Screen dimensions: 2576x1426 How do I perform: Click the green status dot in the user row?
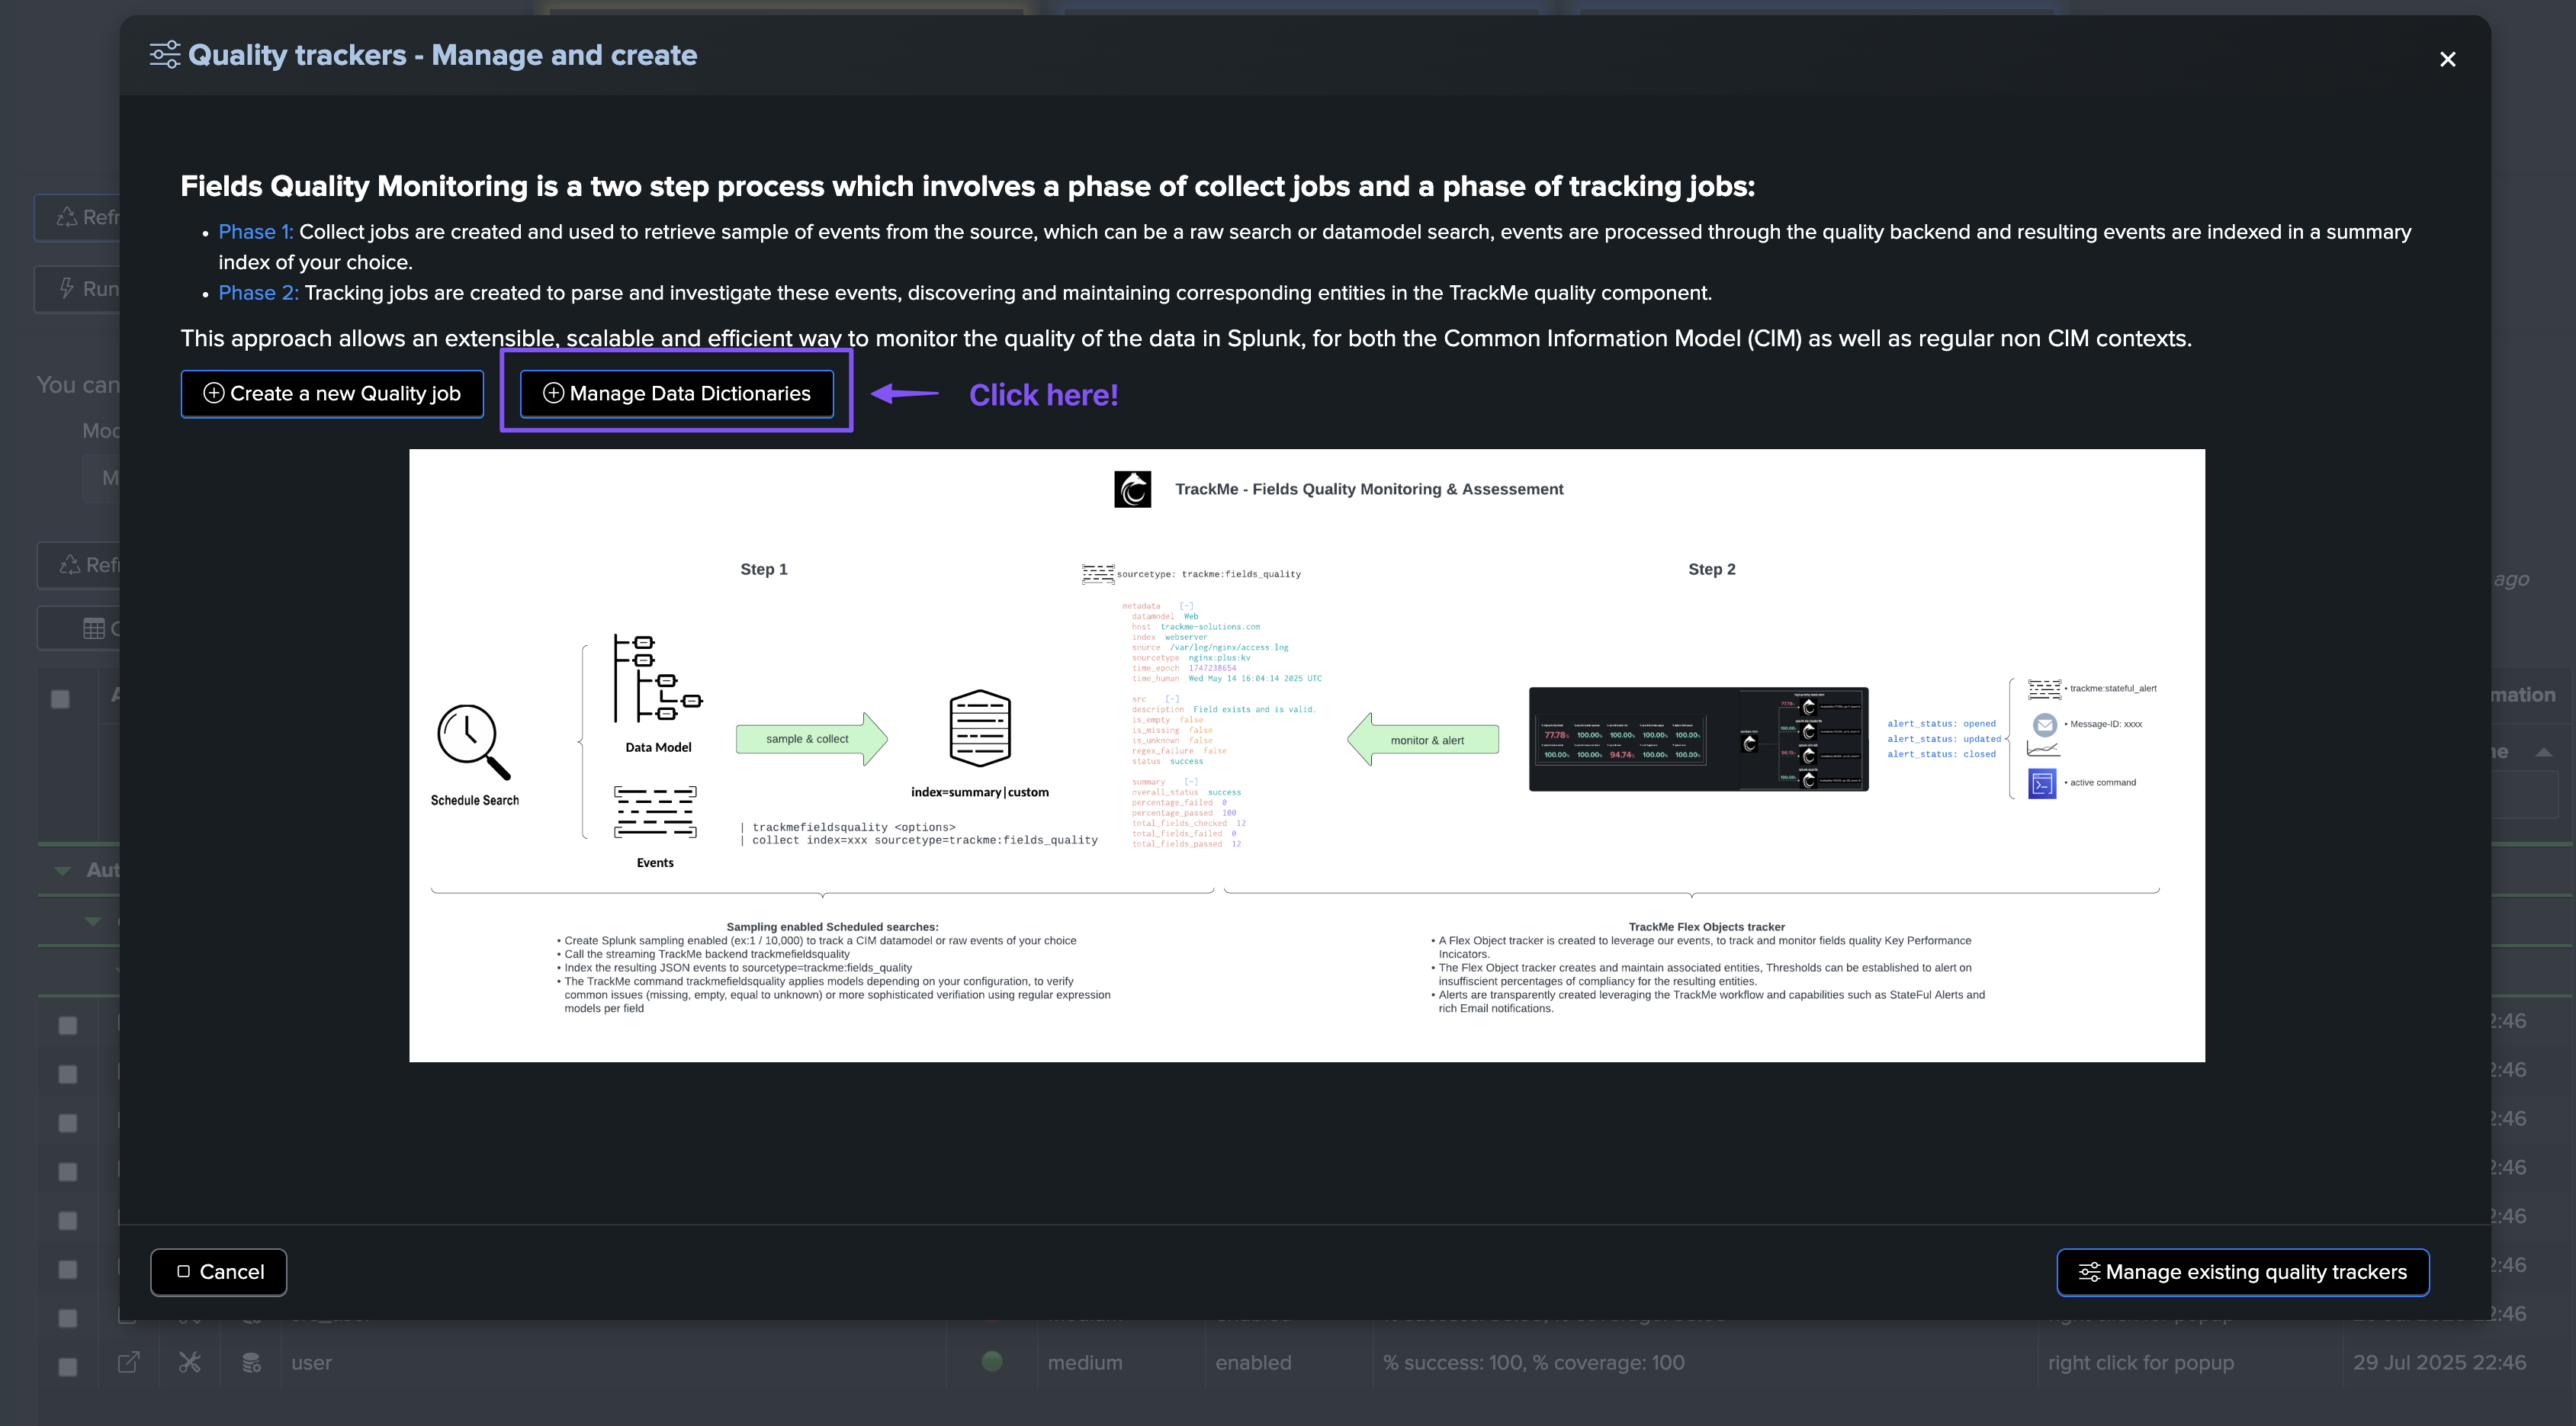[992, 1361]
